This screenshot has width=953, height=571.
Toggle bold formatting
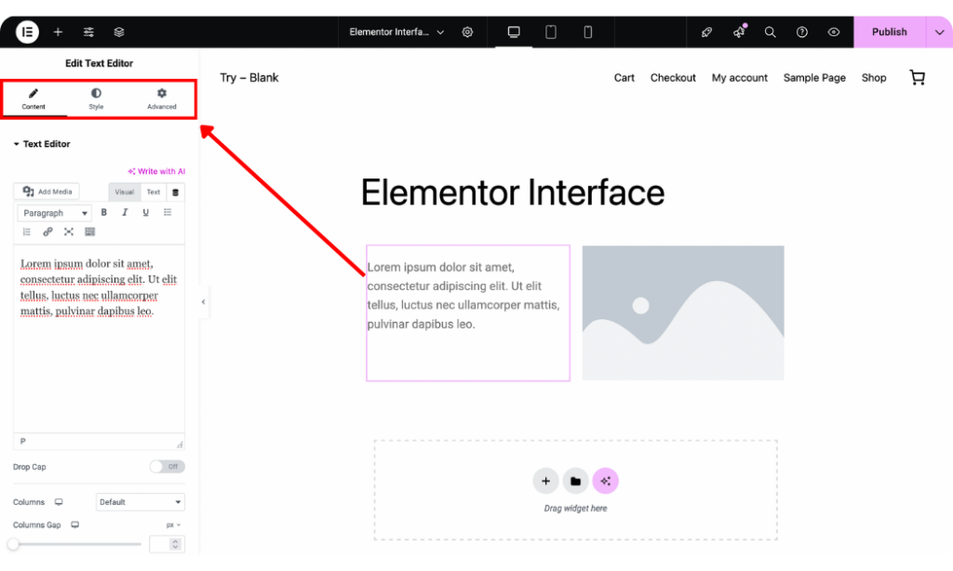104,212
